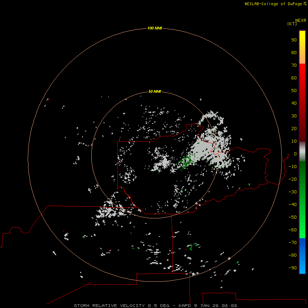
Task: Click the -70 knot scale value
Action: 293,243
